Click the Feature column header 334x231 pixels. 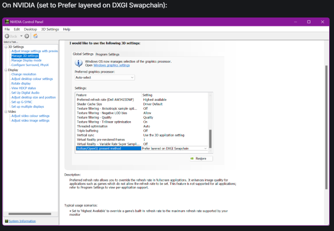click(x=108, y=95)
